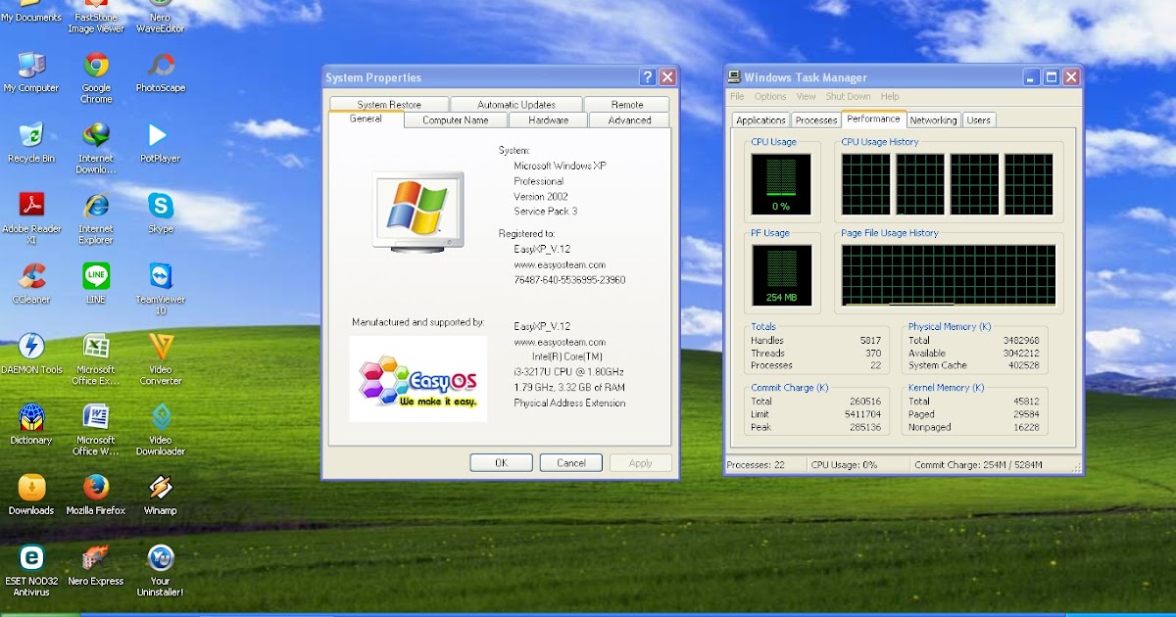Click Cancel in System Properties
This screenshot has height=617, width=1176.
(571, 463)
